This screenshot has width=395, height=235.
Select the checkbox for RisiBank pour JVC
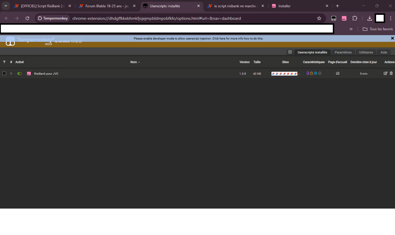point(4,73)
